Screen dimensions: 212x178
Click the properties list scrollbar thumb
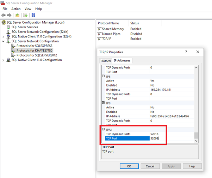pos(196,135)
